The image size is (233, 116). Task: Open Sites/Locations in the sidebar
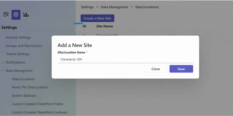23,79
